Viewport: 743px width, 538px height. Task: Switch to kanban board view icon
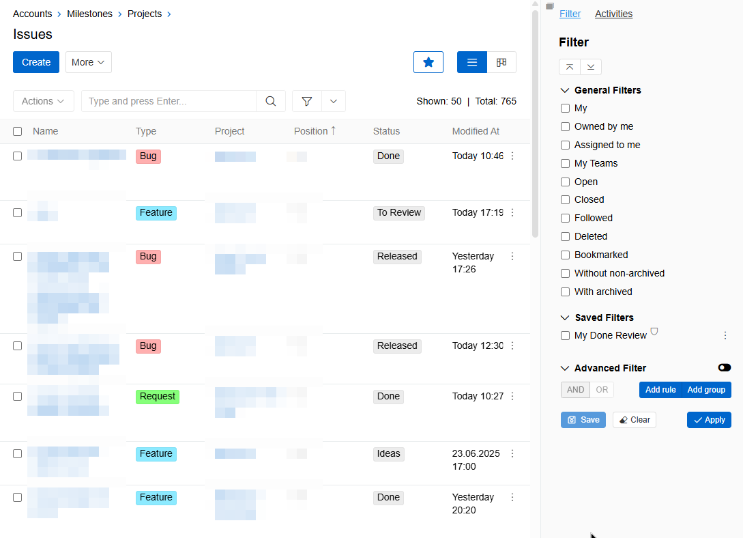pyautogui.click(x=501, y=62)
